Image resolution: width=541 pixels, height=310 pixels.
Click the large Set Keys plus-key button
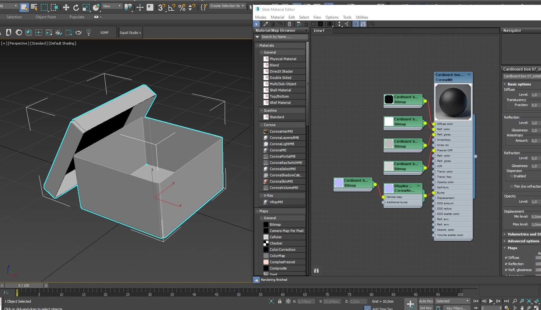(410, 304)
